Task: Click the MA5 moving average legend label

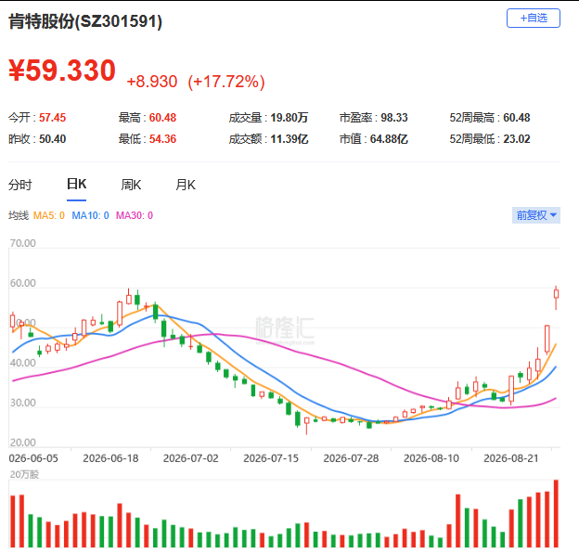Action: coord(49,215)
